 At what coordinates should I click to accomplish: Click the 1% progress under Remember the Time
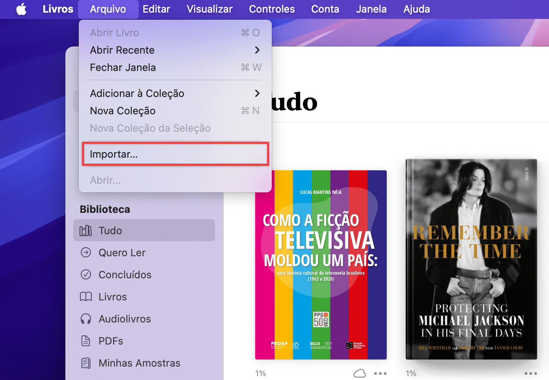click(x=411, y=373)
